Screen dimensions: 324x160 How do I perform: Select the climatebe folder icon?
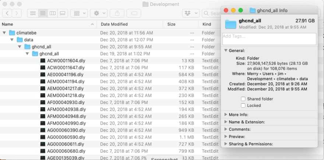point(12,33)
